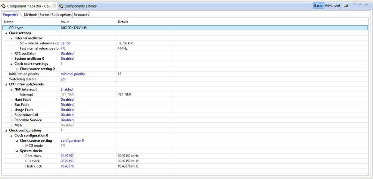This screenshot has height=179, width=373.
Task: Collapse the Clock source settings node
Action: 12,64
